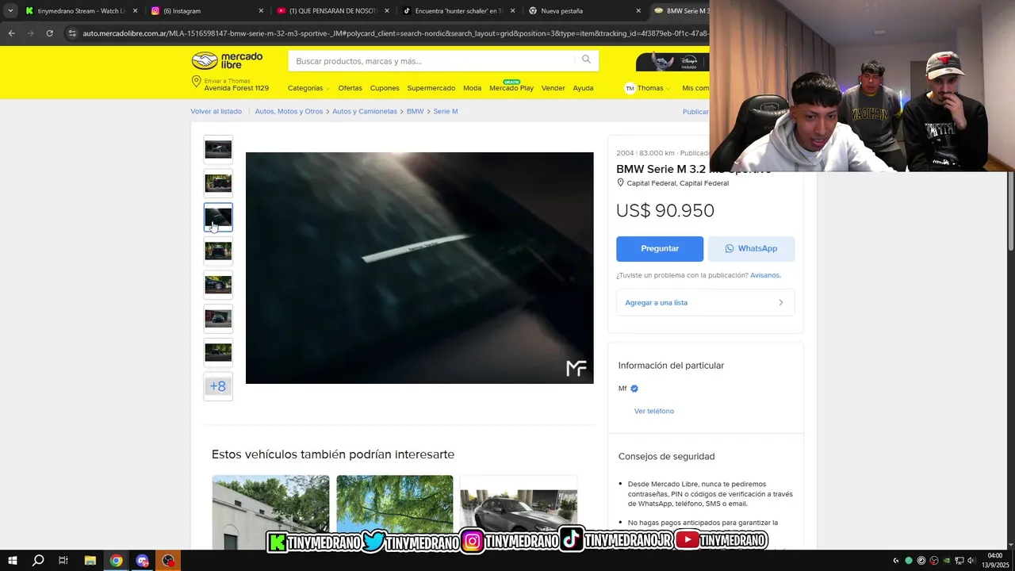The width and height of the screenshot is (1015, 571).
Task: Click the Publicar link near breadcrumbs
Action: click(695, 112)
